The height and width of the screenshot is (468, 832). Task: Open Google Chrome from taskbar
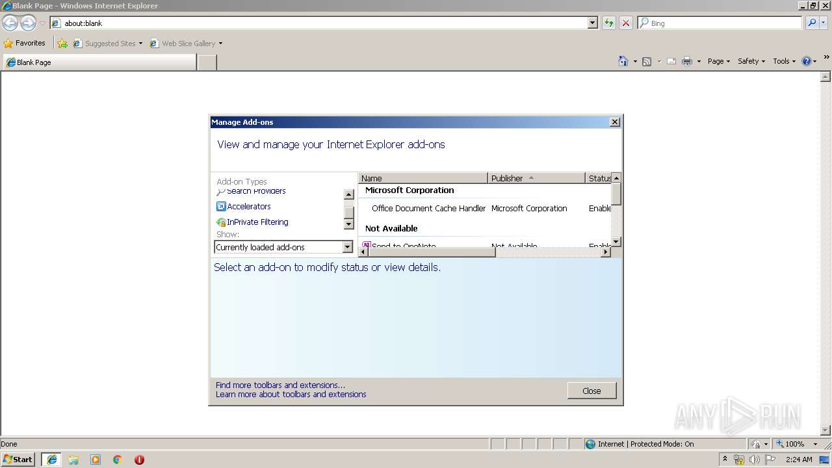point(118,460)
